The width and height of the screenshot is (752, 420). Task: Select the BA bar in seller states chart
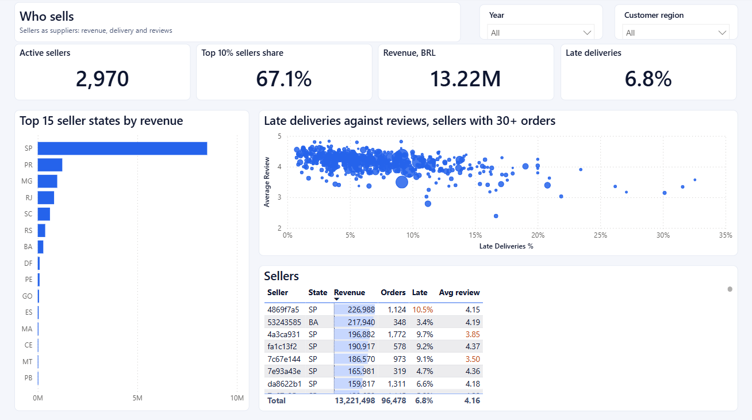click(40, 247)
